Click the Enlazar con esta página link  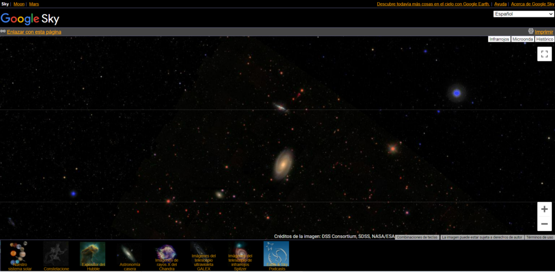tap(34, 32)
